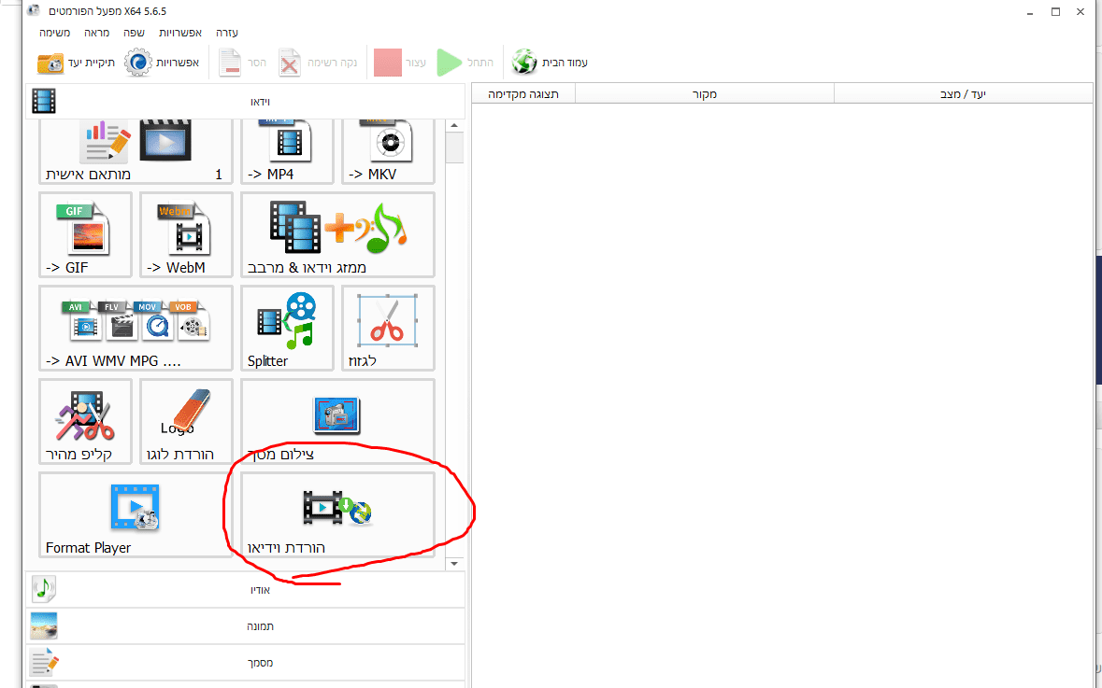The image size is (1102, 688).
Task: Launch the Format Player tile
Action: (x=136, y=514)
